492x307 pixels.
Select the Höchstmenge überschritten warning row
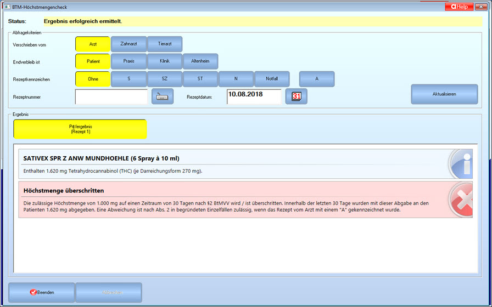tap(231, 200)
